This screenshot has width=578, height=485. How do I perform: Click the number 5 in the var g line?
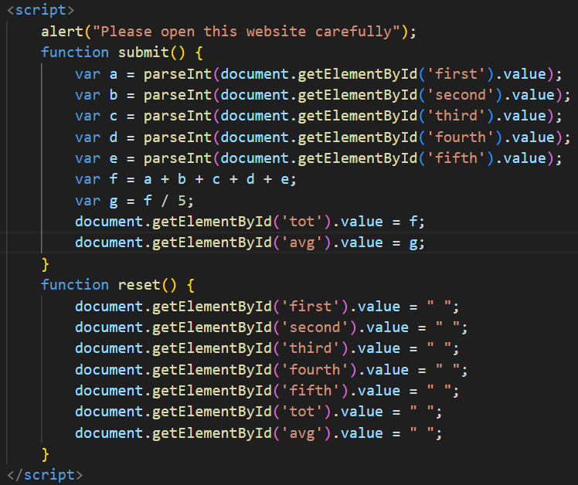(x=182, y=200)
